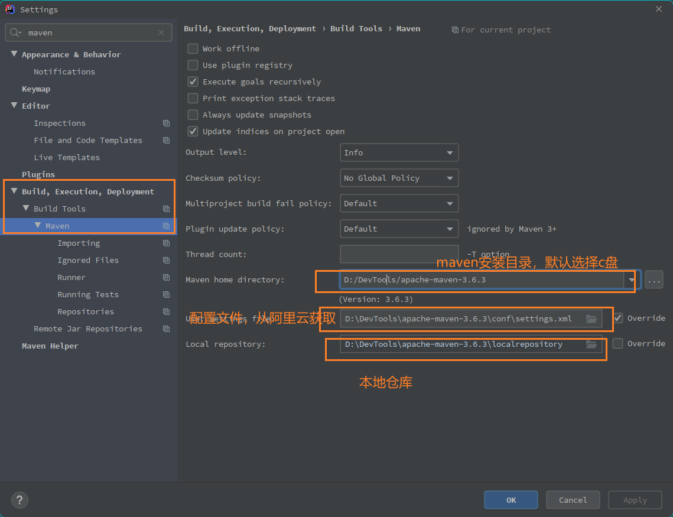
Task: Browse folder for User settings file
Action: pyautogui.click(x=591, y=319)
